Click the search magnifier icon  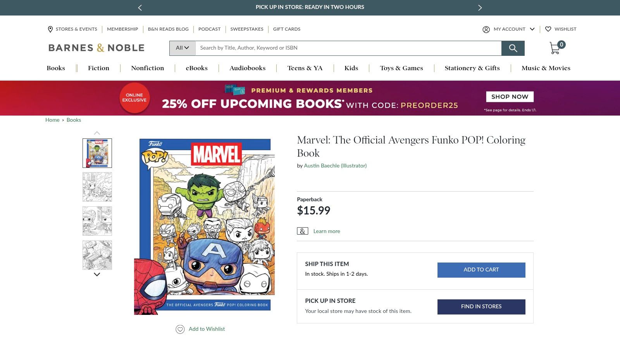[513, 48]
